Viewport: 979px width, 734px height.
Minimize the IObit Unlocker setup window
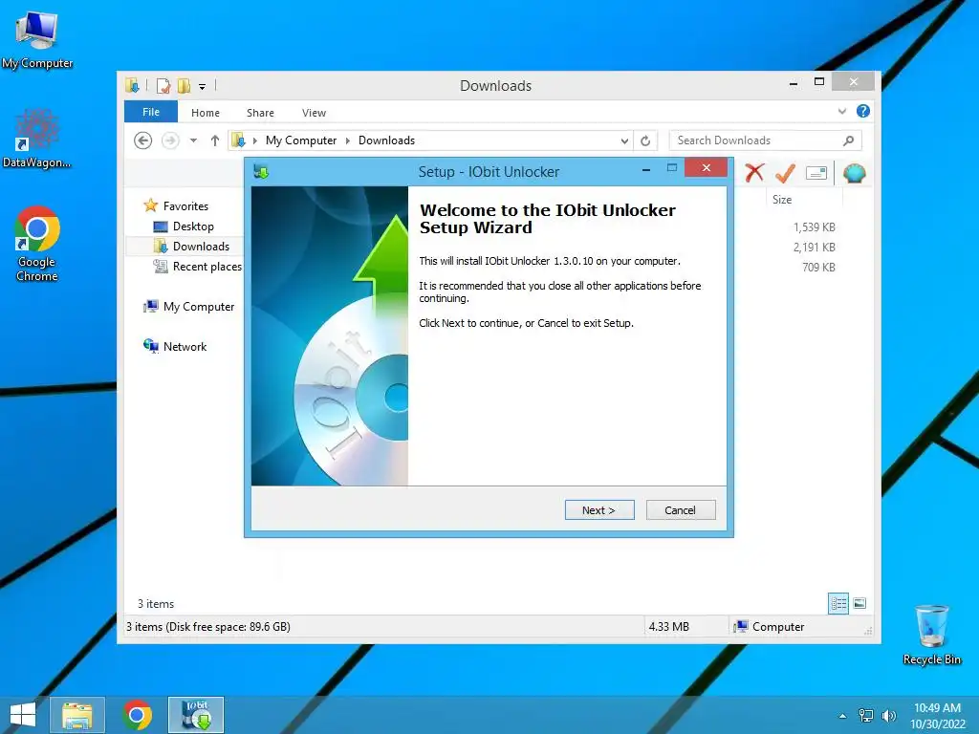[646, 168]
